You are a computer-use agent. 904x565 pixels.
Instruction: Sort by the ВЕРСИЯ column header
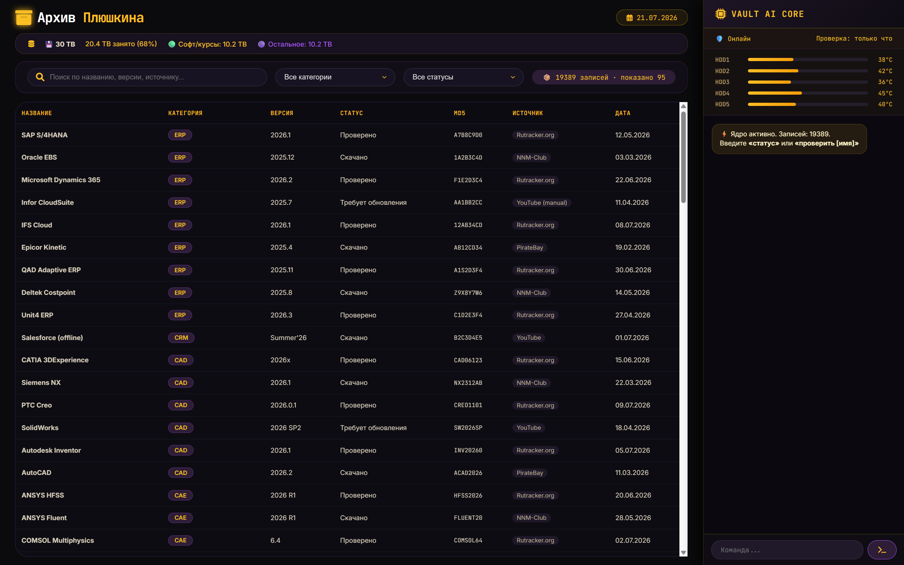click(x=282, y=113)
